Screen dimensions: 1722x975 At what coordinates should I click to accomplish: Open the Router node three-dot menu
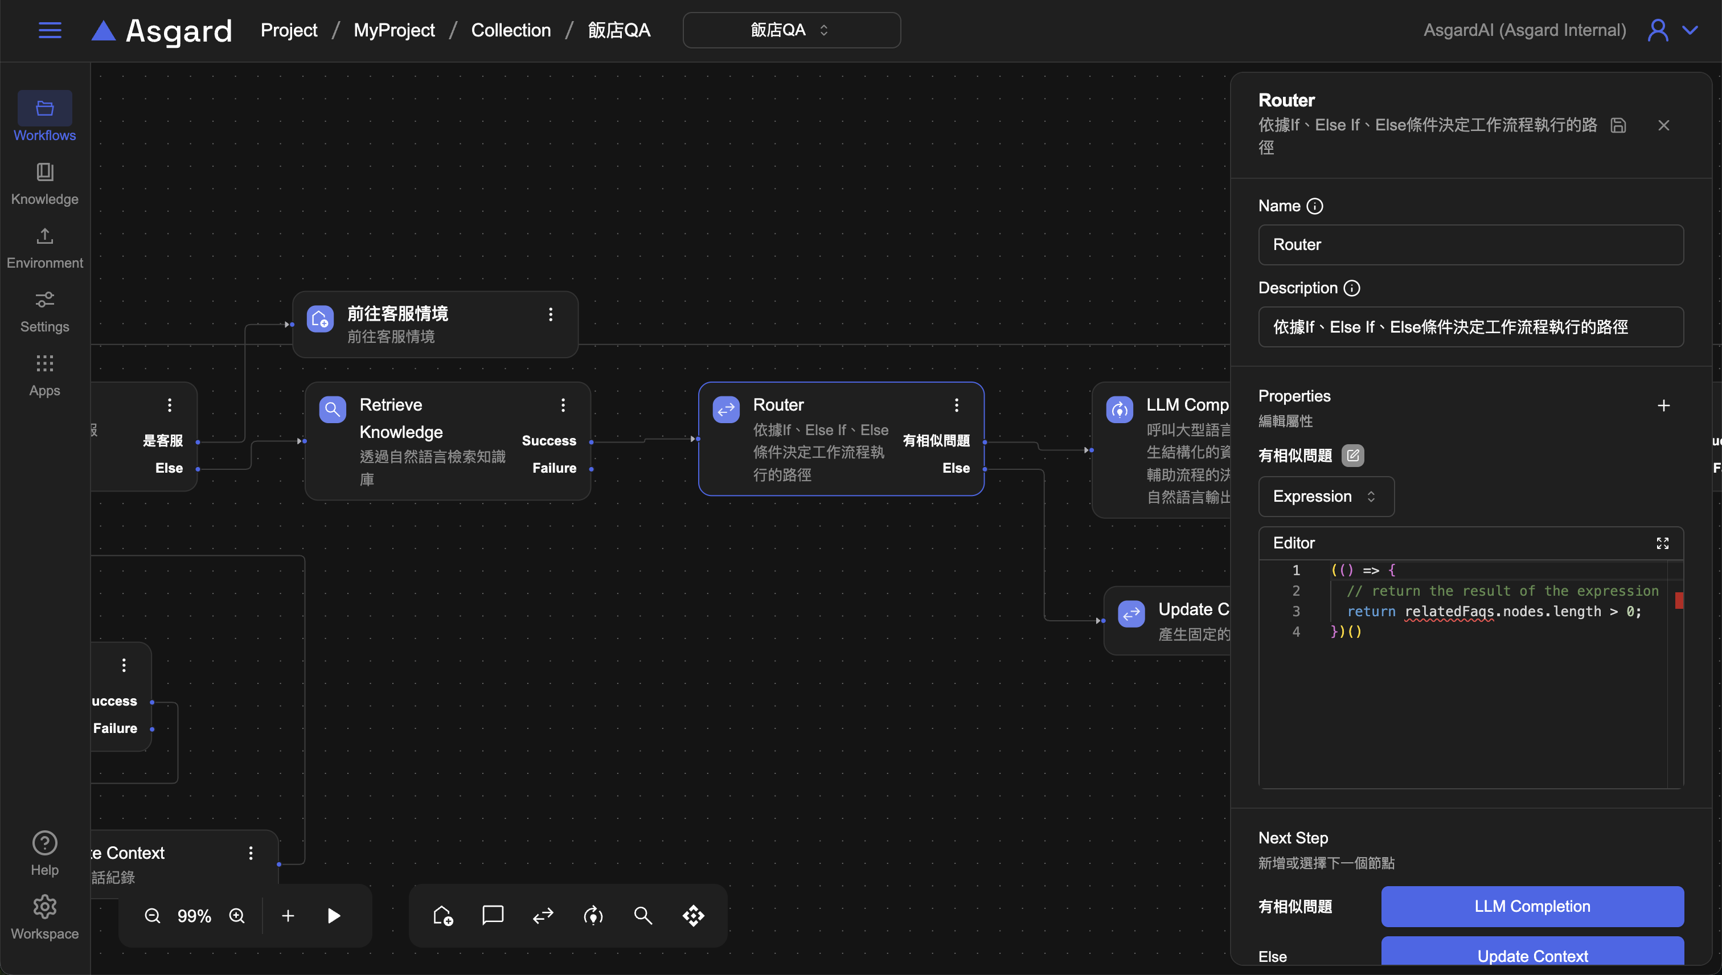tap(957, 404)
